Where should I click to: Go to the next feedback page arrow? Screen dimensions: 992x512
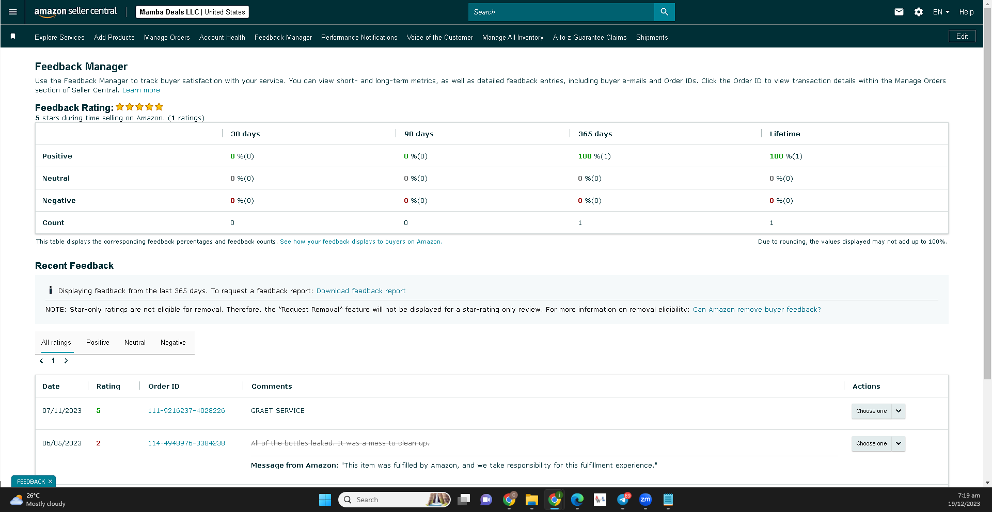(66, 361)
